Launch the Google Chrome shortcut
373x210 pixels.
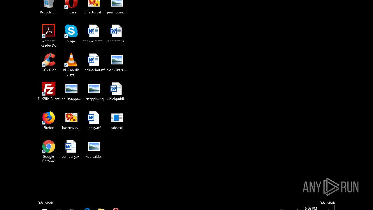pyautogui.click(x=48, y=151)
